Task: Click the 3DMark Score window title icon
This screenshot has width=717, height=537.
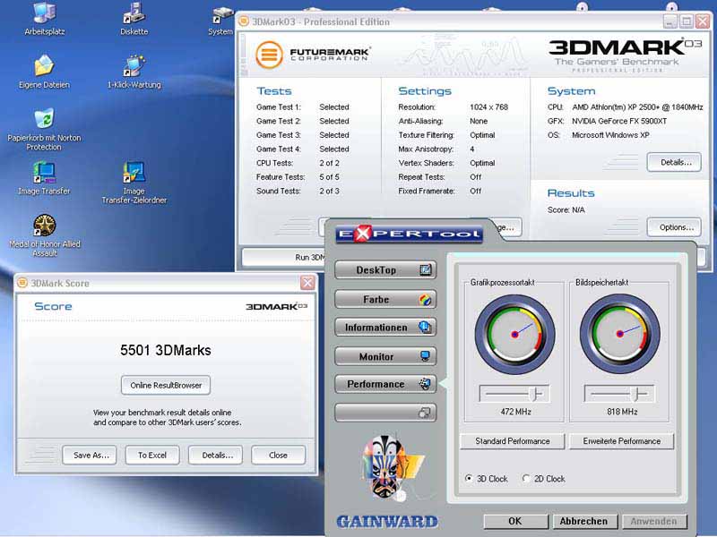Action: coord(22,283)
